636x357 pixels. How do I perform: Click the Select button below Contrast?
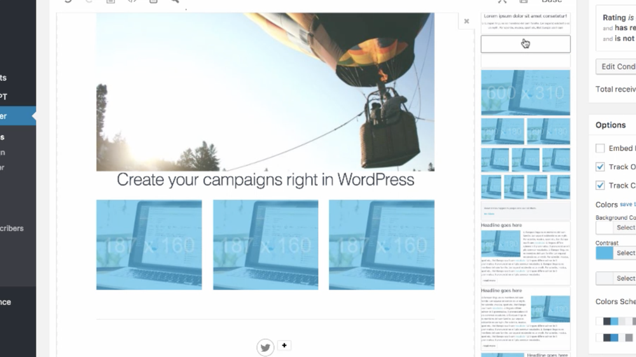[x=625, y=278]
